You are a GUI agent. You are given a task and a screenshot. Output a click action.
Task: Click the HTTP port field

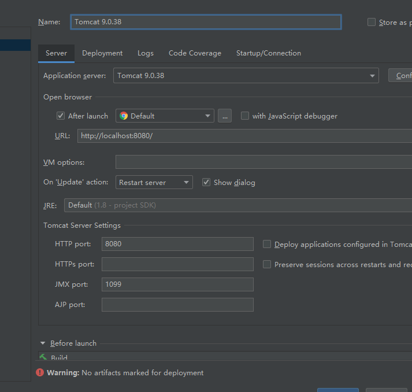(177, 244)
